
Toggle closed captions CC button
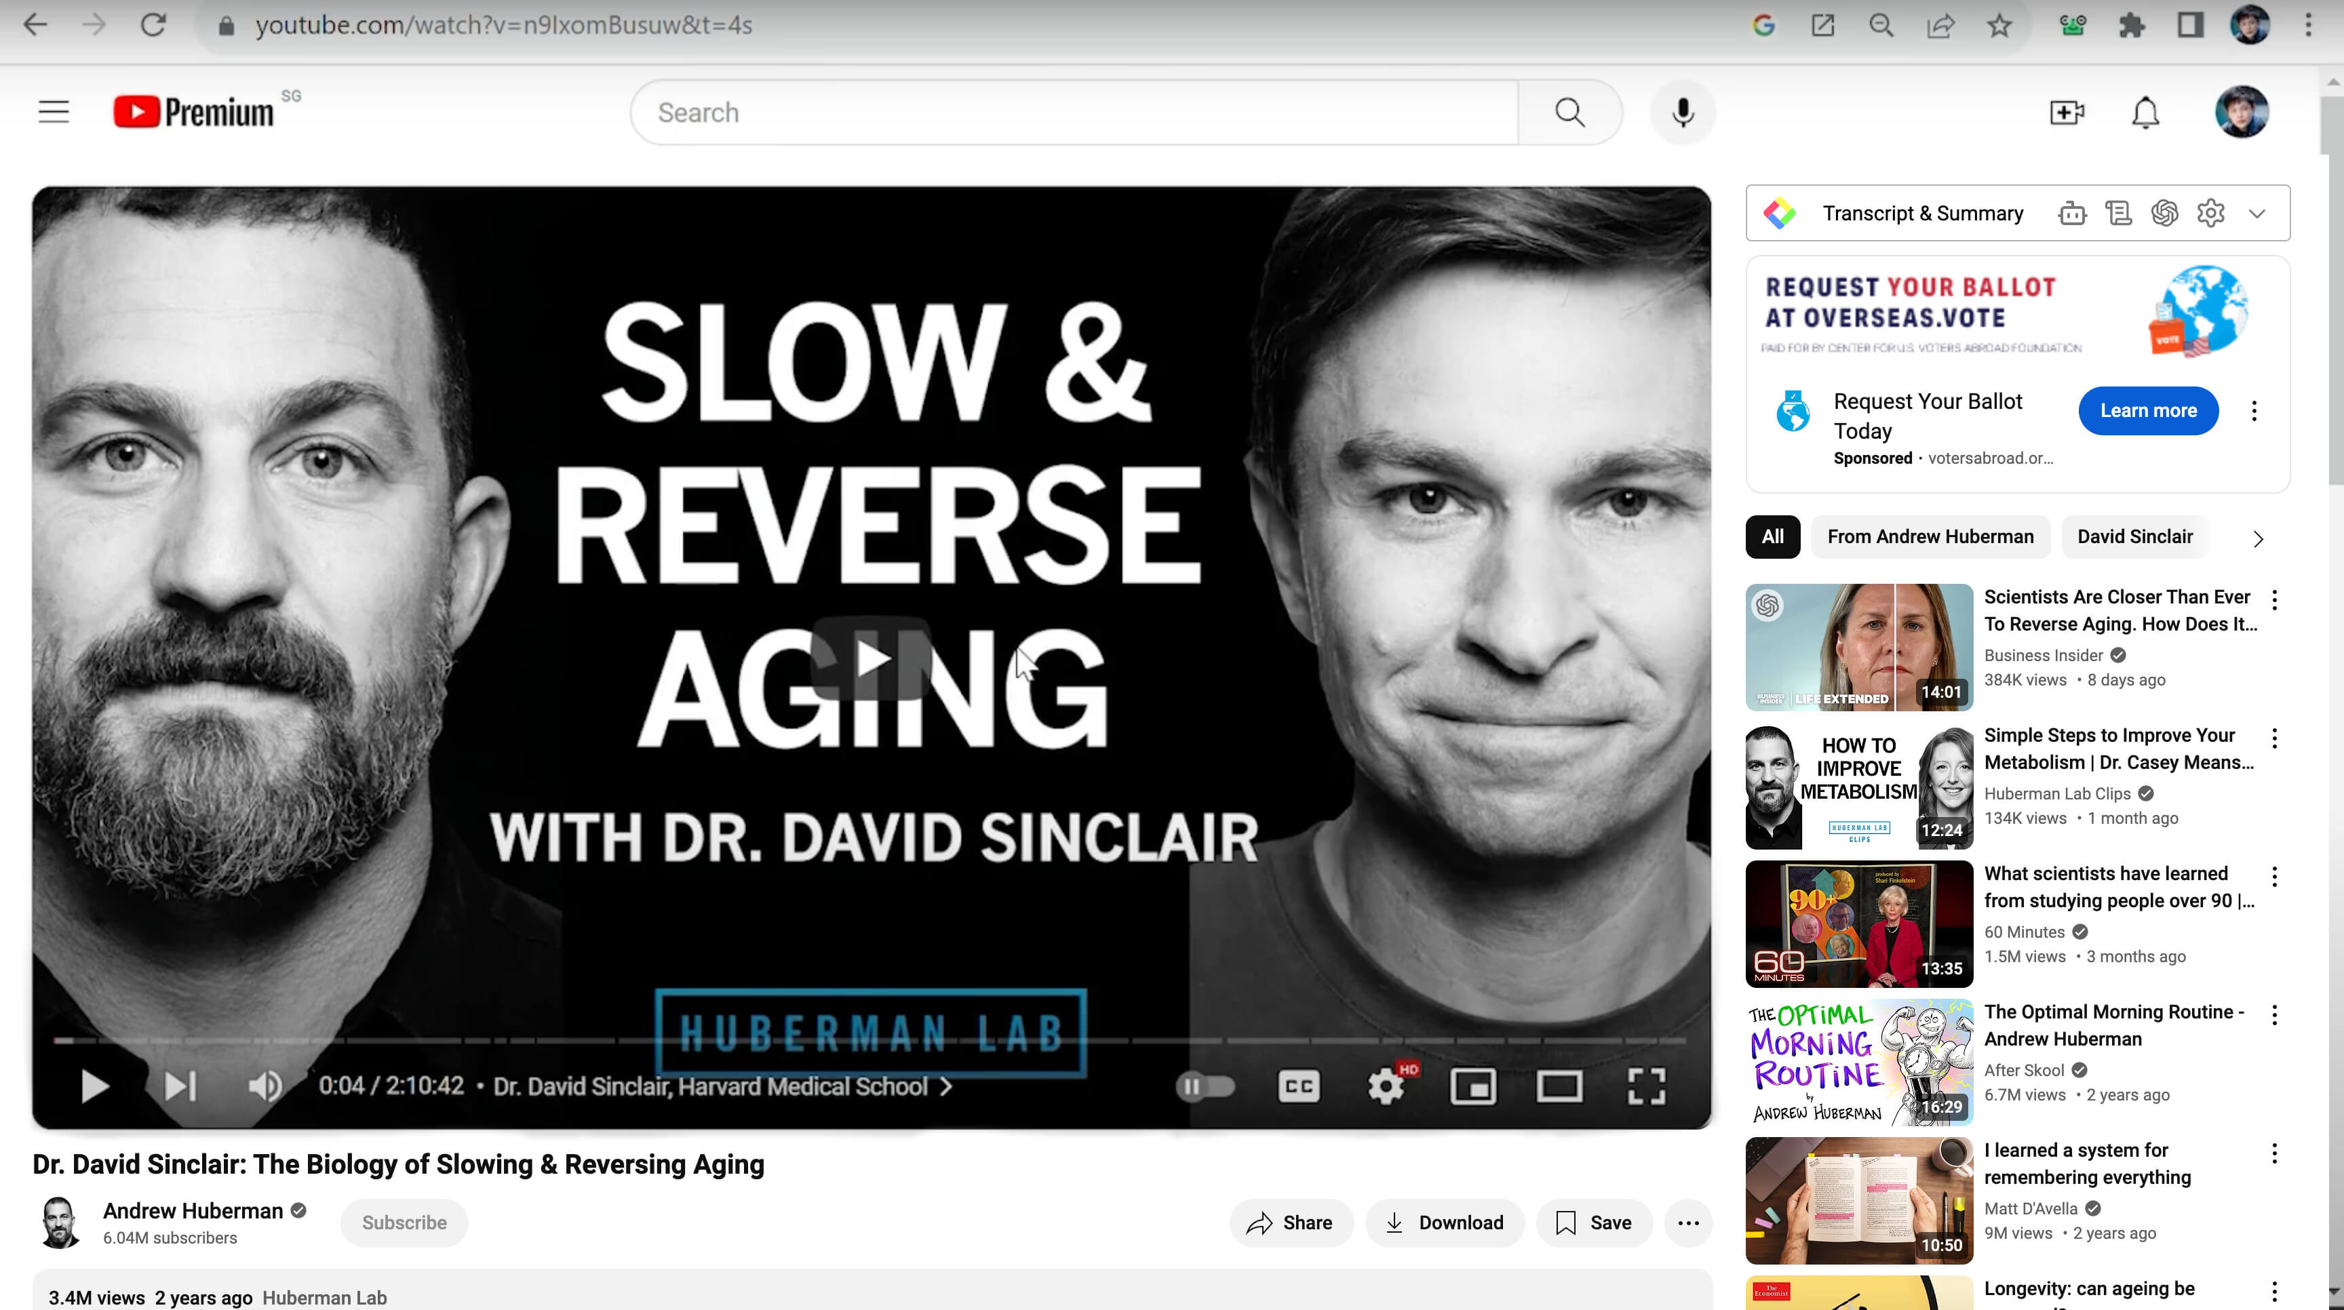tap(1298, 1086)
